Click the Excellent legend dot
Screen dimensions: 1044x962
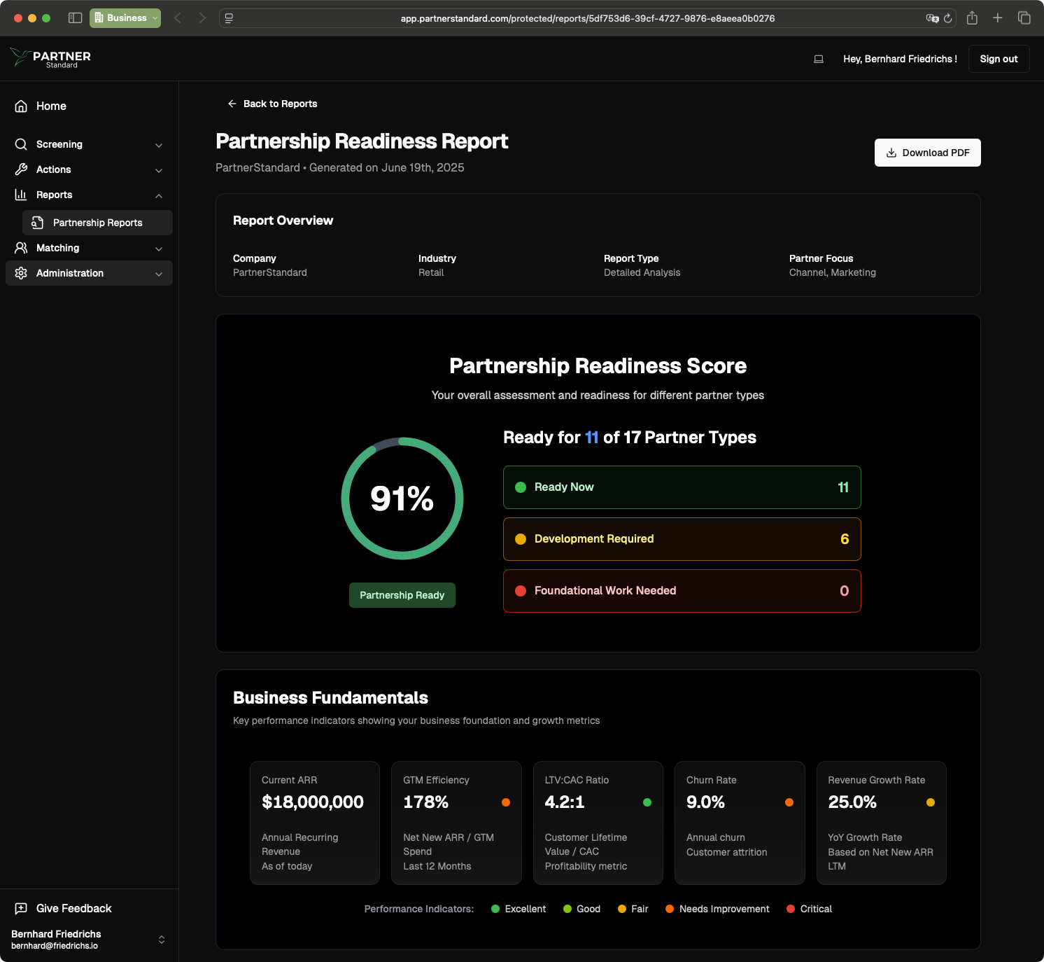click(495, 909)
